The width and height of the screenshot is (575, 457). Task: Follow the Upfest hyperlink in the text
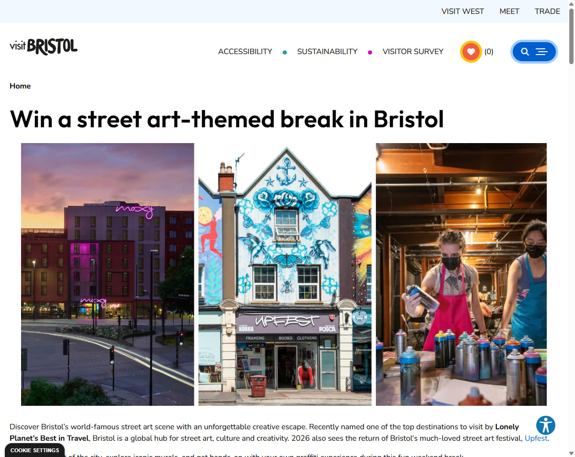tap(536, 438)
